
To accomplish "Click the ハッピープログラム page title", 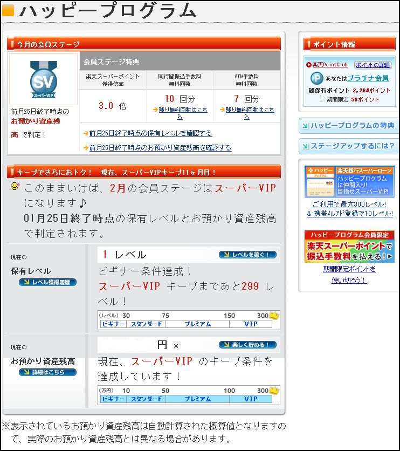I will pos(108,10).
